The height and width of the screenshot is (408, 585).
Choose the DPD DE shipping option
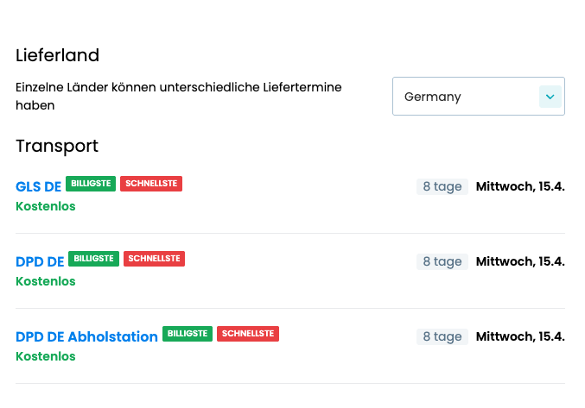click(40, 261)
